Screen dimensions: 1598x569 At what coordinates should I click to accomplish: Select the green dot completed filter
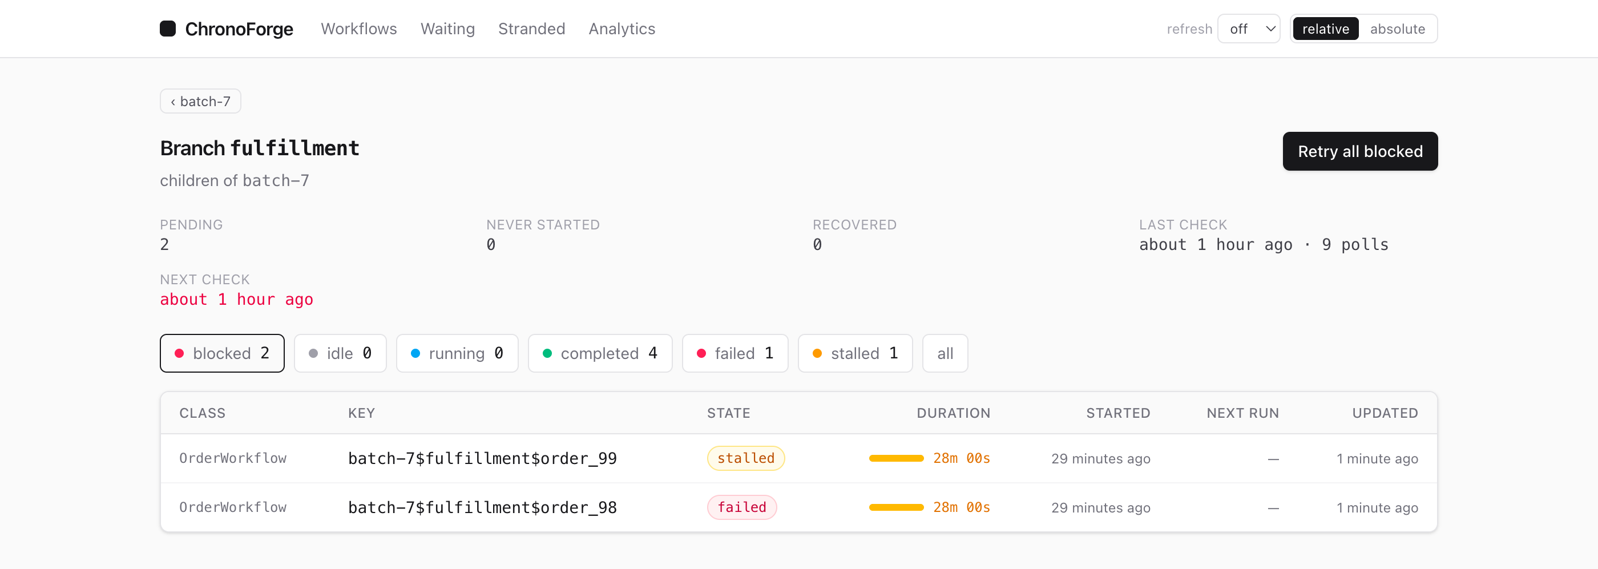click(x=600, y=353)
